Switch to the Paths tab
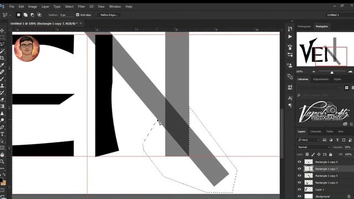Viewport: 354px width, 199px height. coord(330,132)
